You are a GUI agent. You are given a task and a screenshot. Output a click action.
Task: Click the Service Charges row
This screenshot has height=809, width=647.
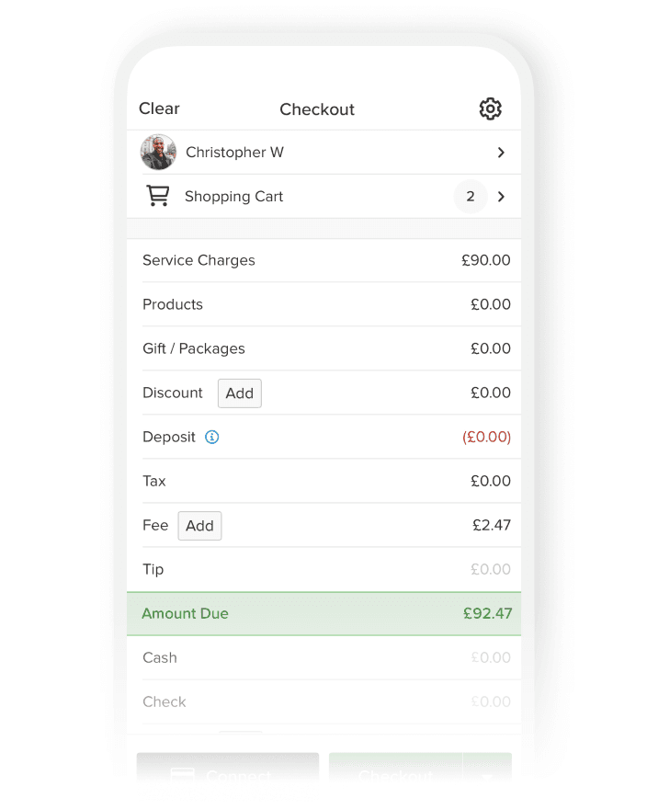(322, 260)
